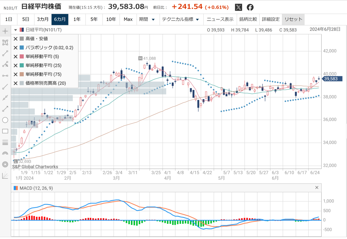This screenshot has width=347, height=239.
Task: Click the green 単純移動平均 (25) color swatch
Action: 22,65
